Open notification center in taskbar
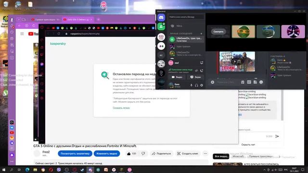Screen dimensions: 308x173 (303, 170)
